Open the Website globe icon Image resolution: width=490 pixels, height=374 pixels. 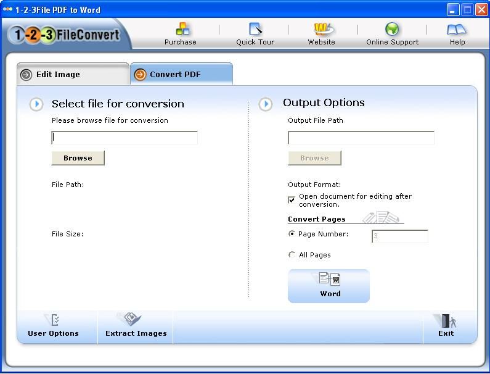(322, 29)
